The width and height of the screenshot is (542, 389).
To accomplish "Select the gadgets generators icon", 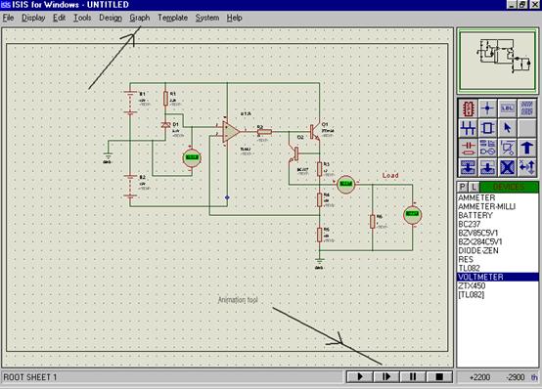I will click(x=487, y=148).
